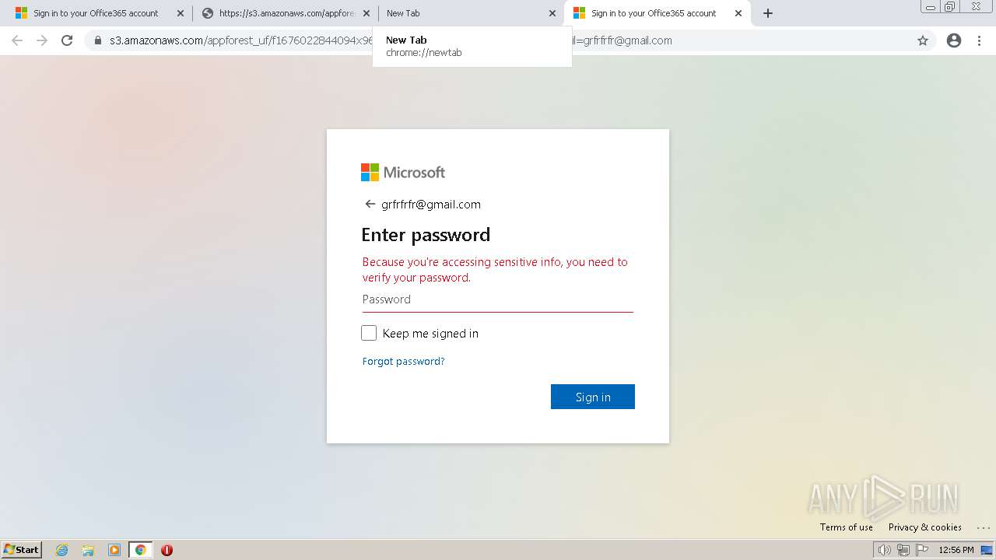Open Chrome three-dot menu
Image resolution: width=996 pixels, height=560 pixels.
980,40
